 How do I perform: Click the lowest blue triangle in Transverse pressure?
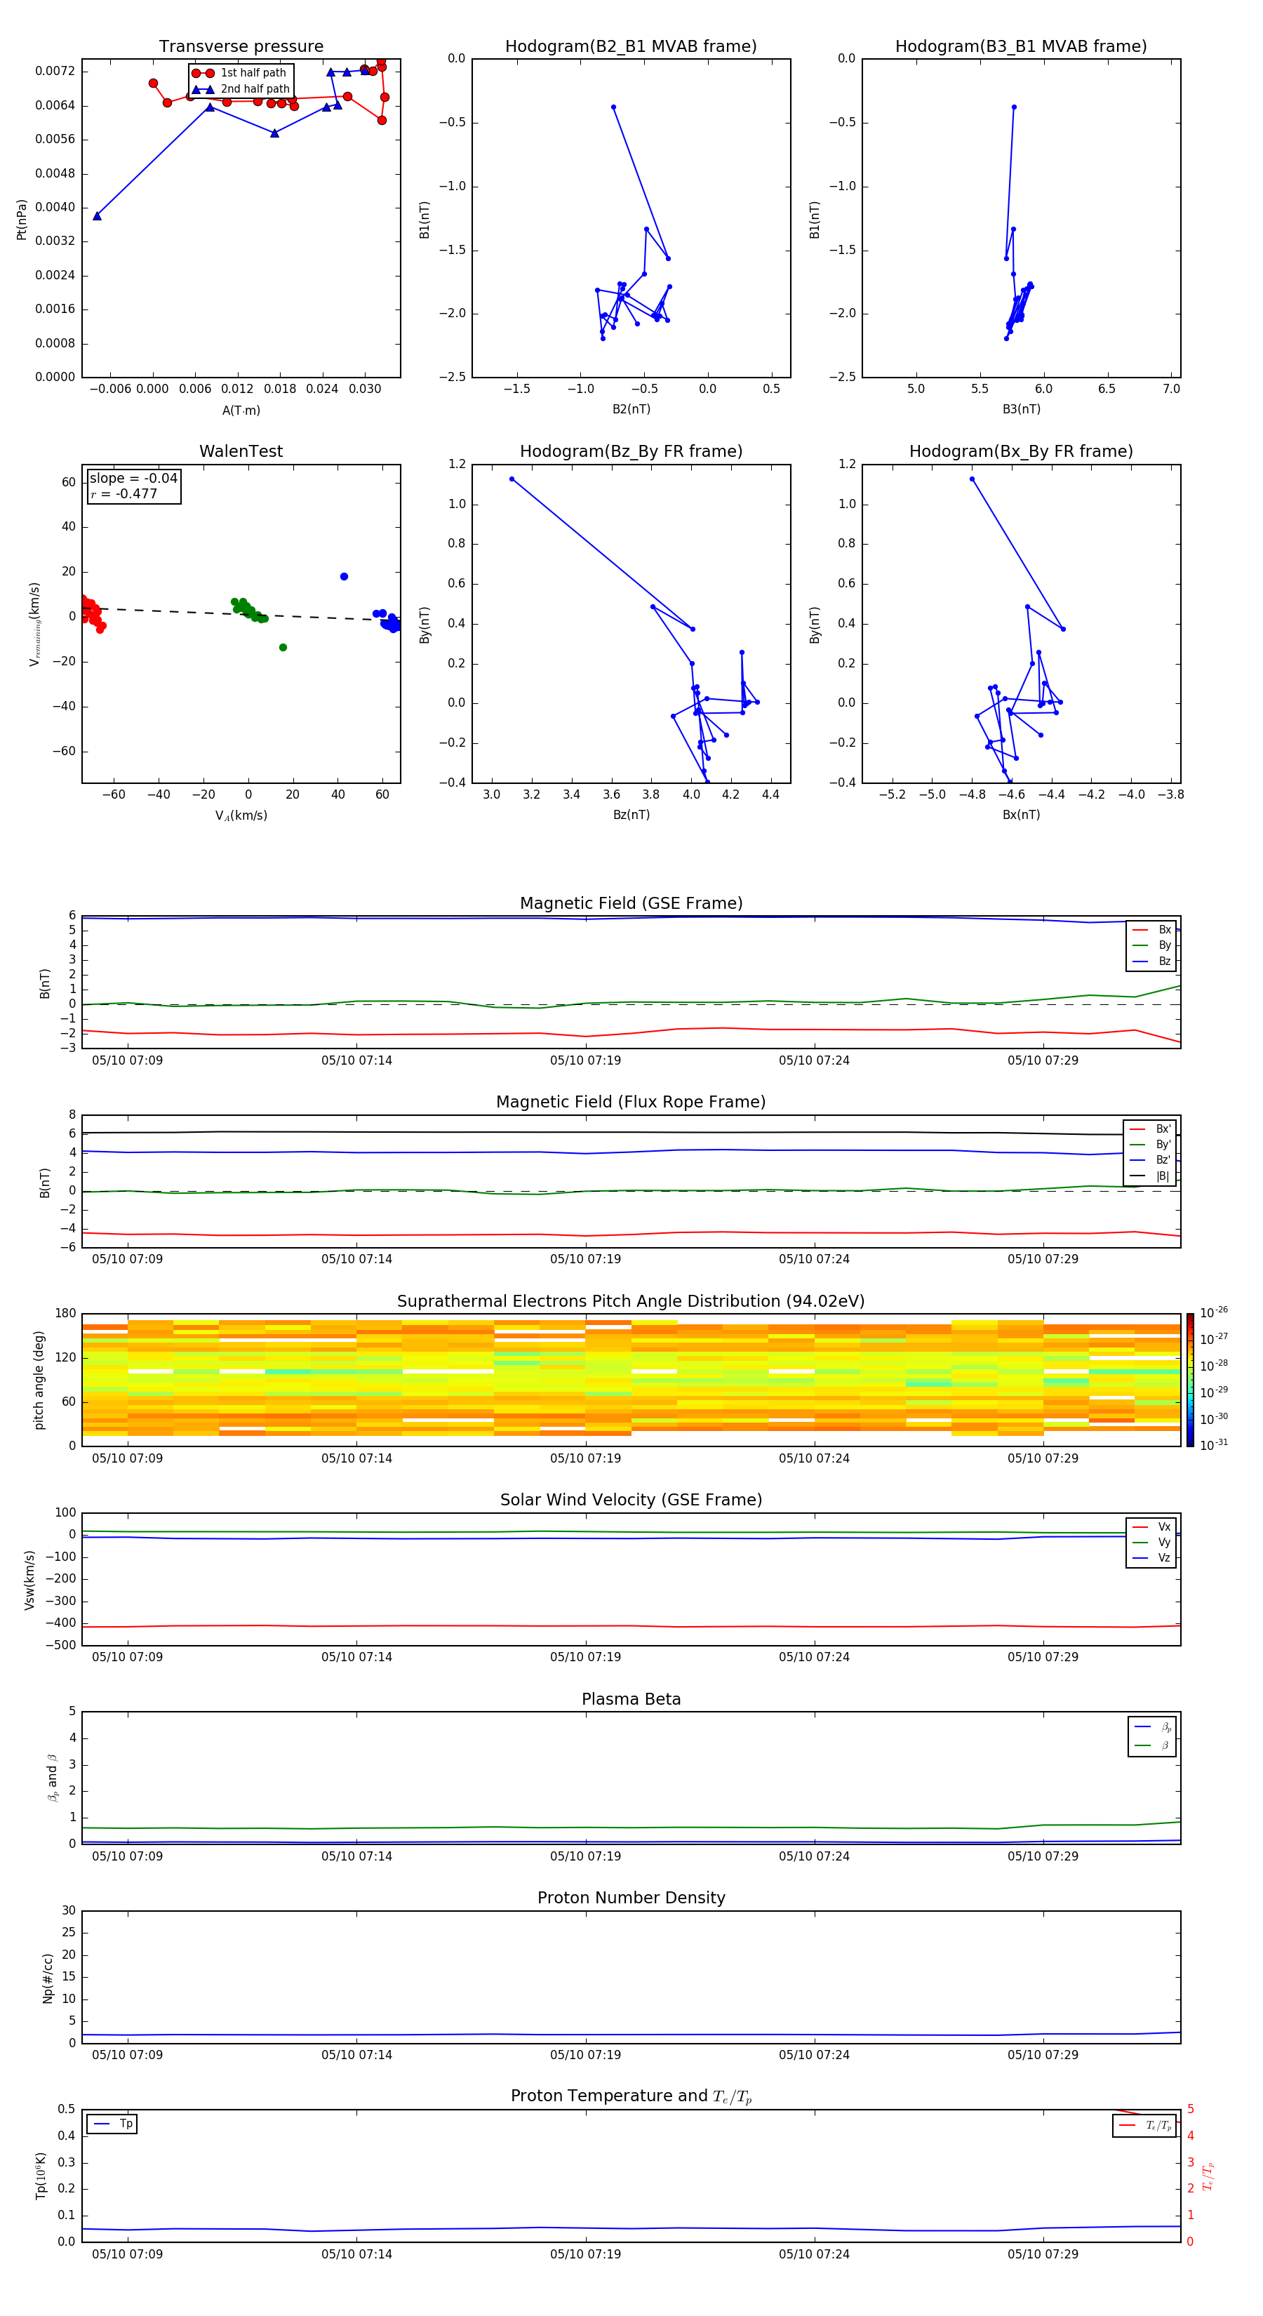click(97, 215)
